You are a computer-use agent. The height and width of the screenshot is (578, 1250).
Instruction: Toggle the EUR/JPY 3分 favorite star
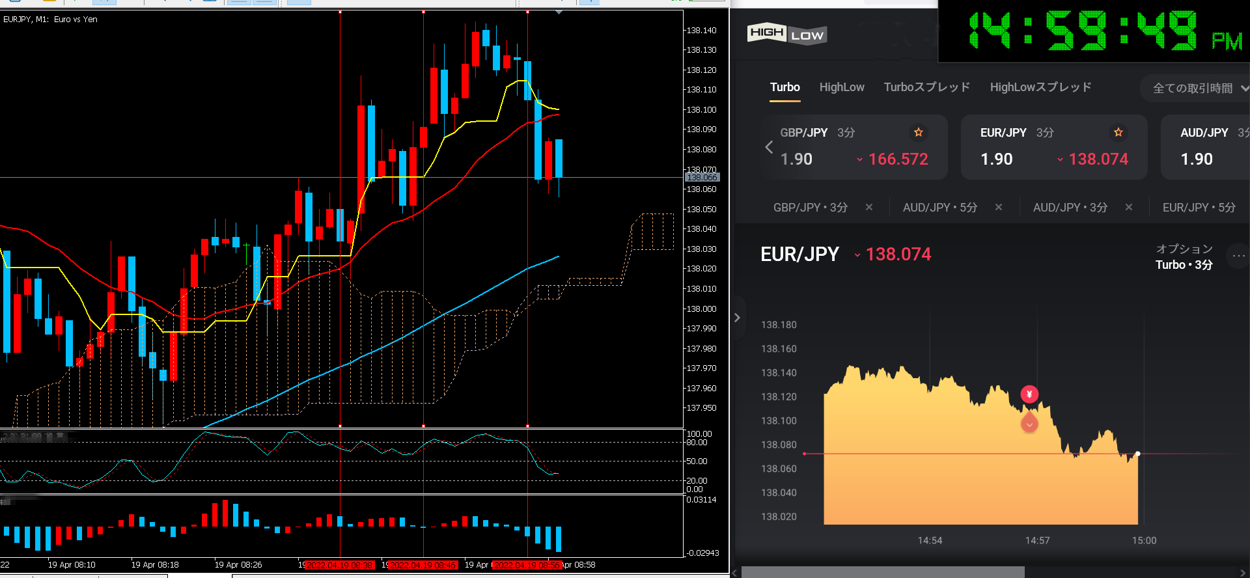click(x=1118, y=133)
